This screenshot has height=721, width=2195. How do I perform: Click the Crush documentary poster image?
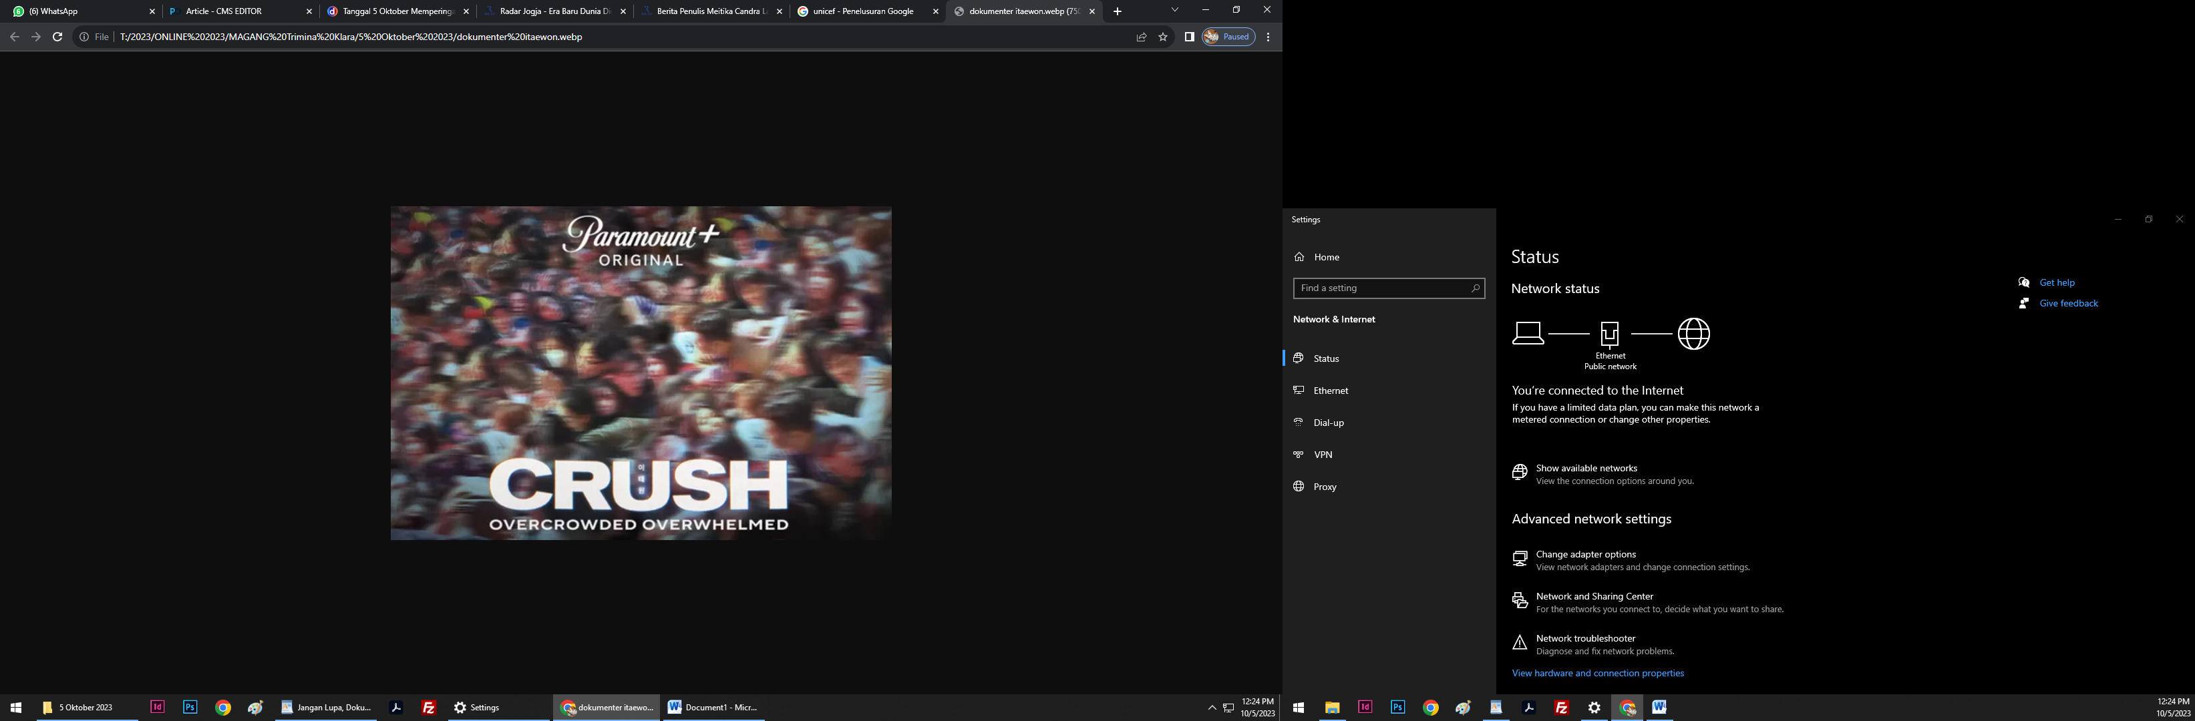tap(641, 373)
